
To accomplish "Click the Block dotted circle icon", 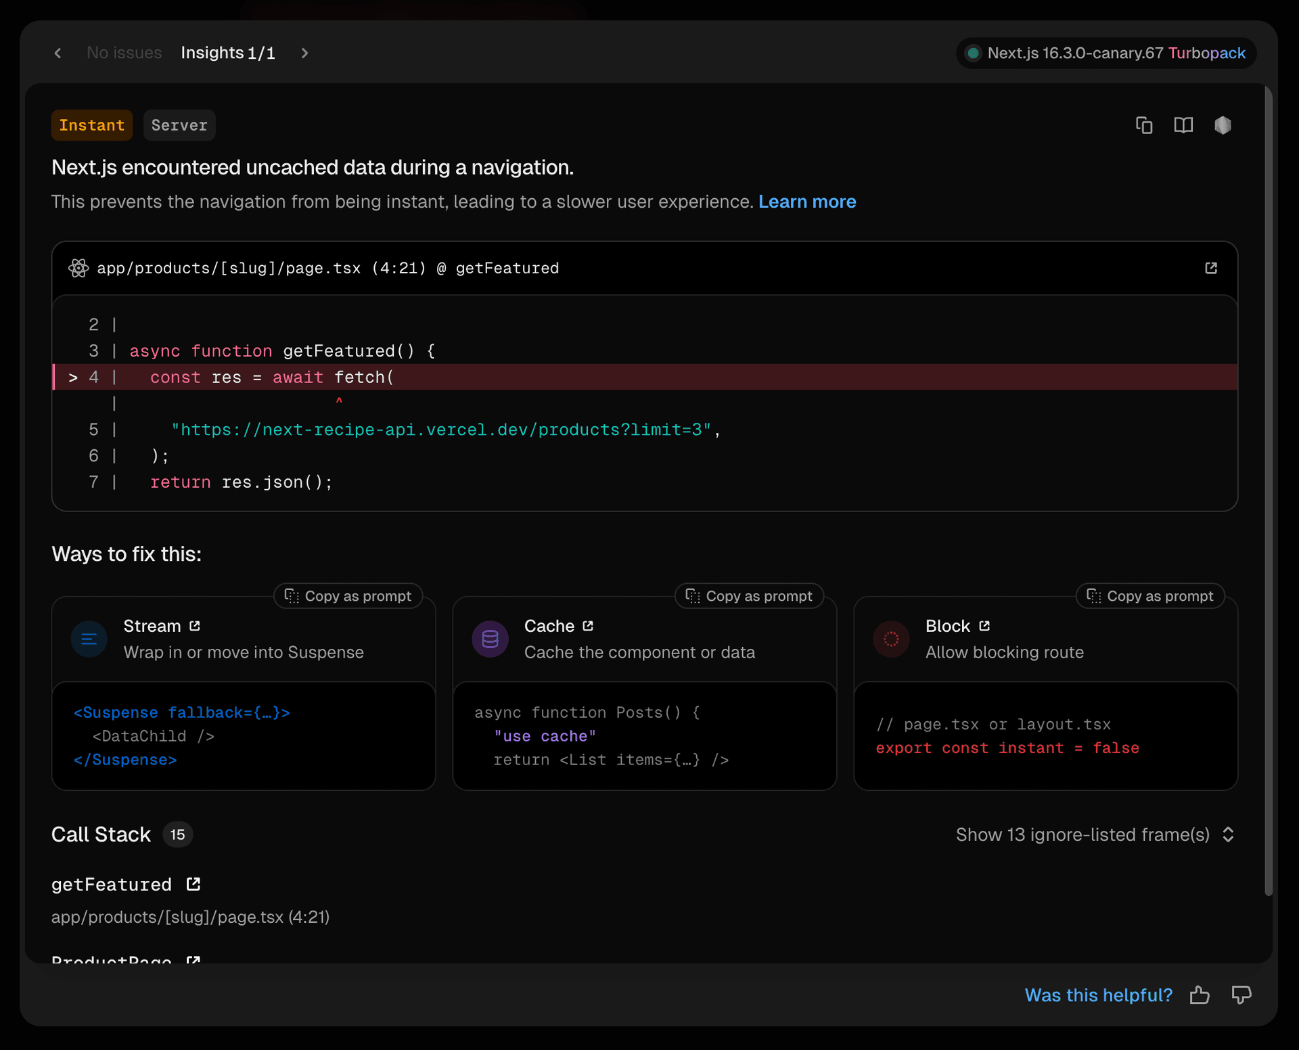I will click(892, 639).
